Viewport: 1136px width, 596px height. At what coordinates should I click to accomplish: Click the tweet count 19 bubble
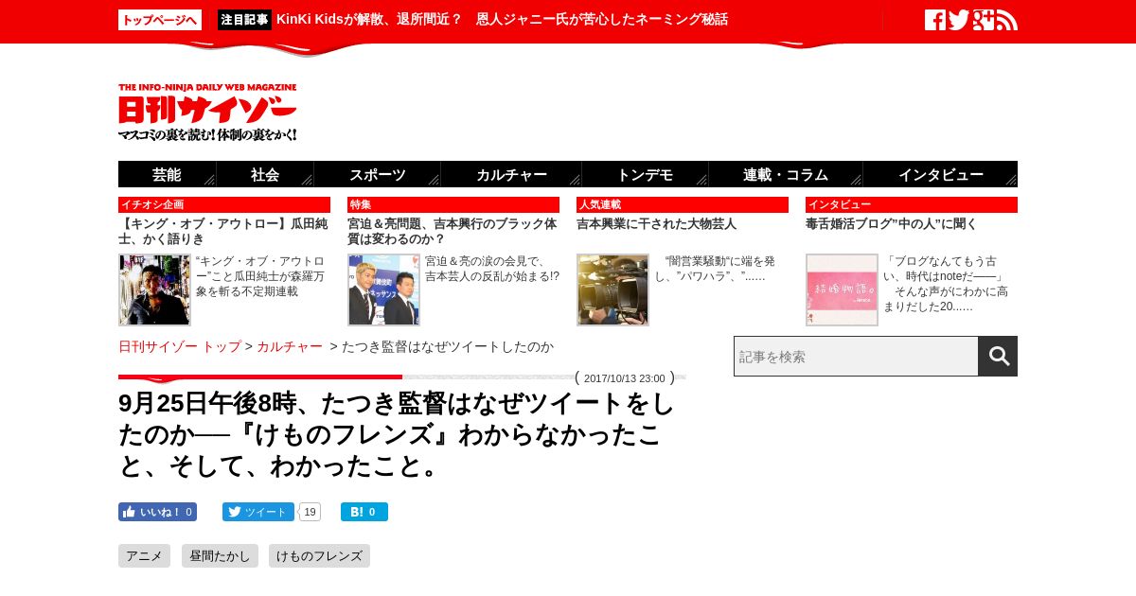pyautogui.click(x=310, y=512)
